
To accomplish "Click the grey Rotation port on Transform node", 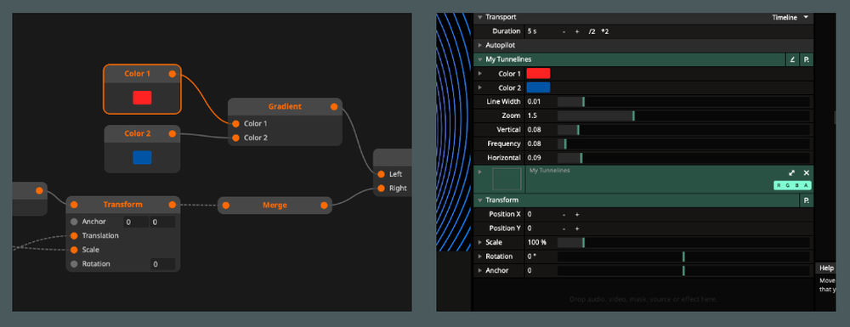I will (x=74, y=263).
